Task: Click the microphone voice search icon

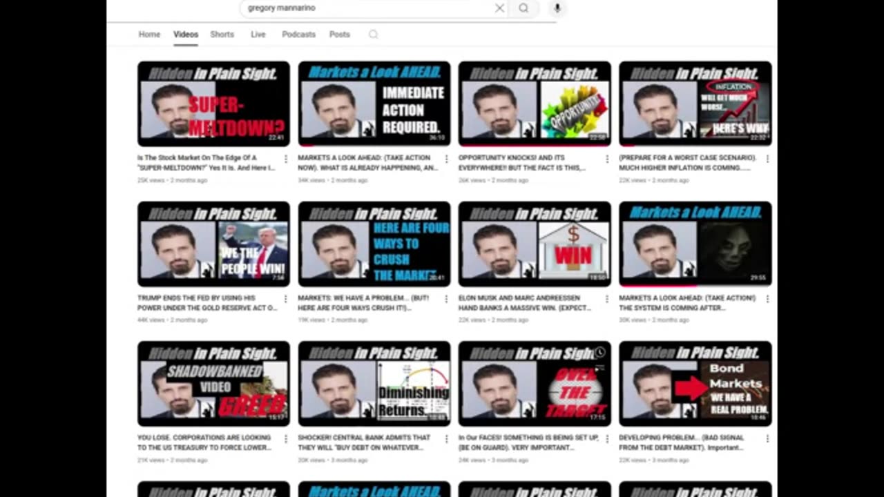Action: [557, 8]
